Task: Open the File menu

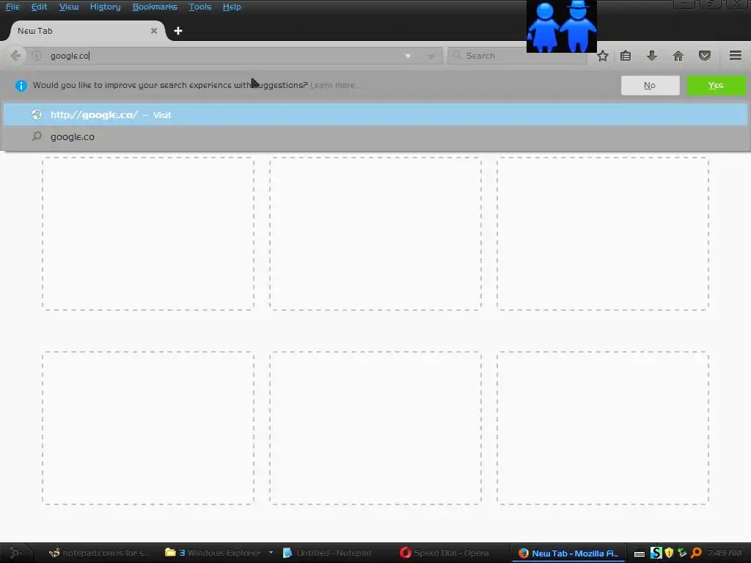Action: click(x=12, y=7)
